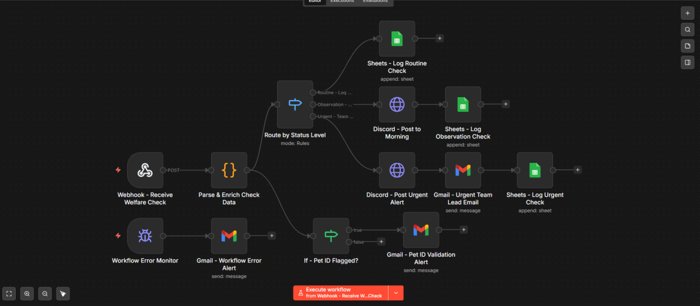
Task: Click the Execute workflow button
Action: tap(341, 293)
